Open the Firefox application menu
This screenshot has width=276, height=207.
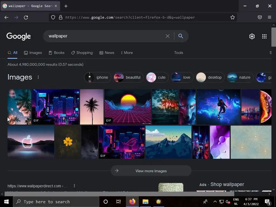(270, 17)
